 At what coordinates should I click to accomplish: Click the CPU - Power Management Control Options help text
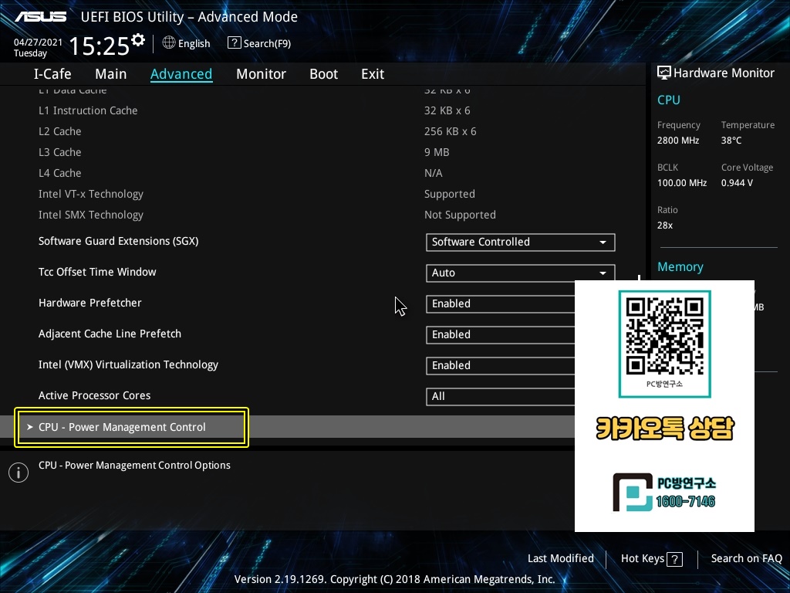(134, 466)
